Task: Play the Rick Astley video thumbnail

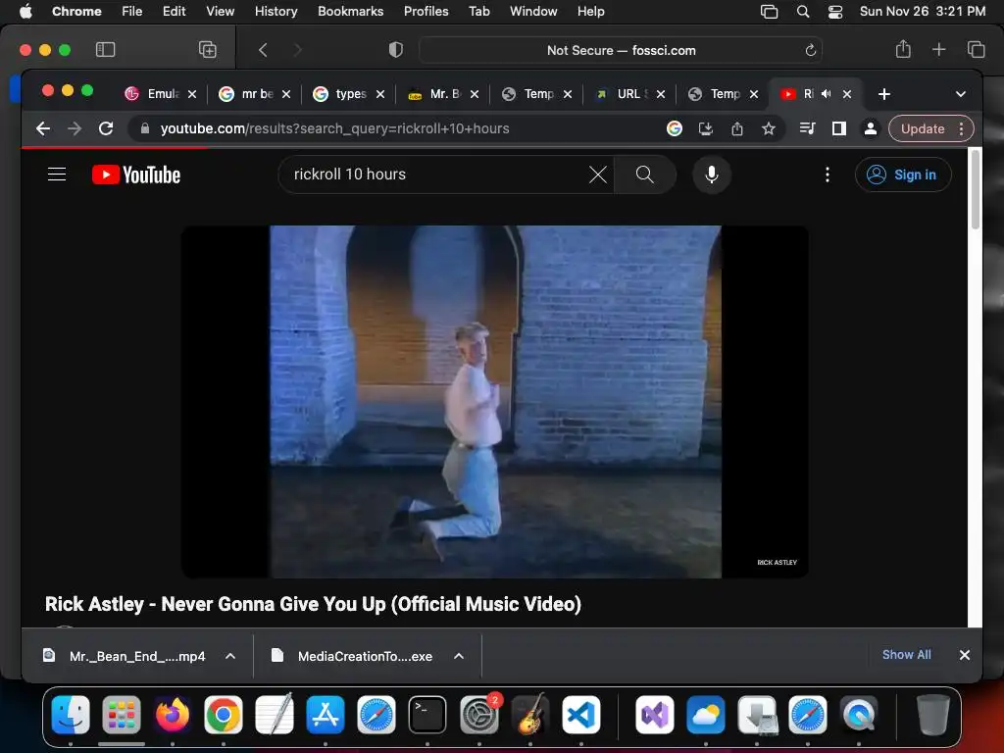Action: pyautogui.click(x=495, y=401)
